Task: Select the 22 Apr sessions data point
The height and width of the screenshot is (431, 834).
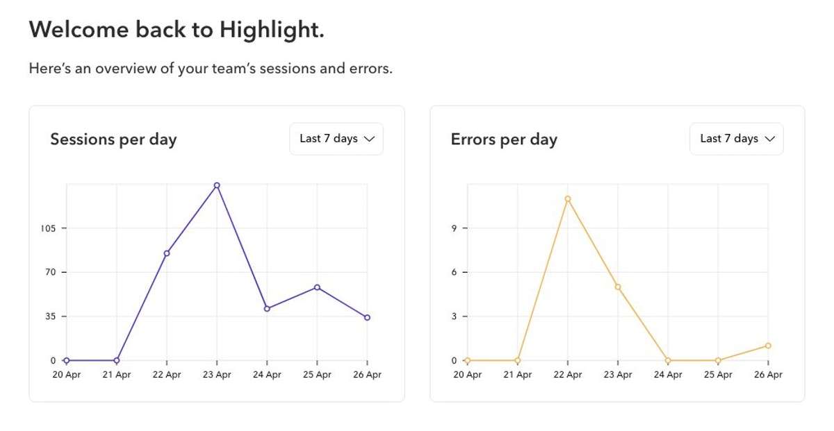Action: point(167,253)
